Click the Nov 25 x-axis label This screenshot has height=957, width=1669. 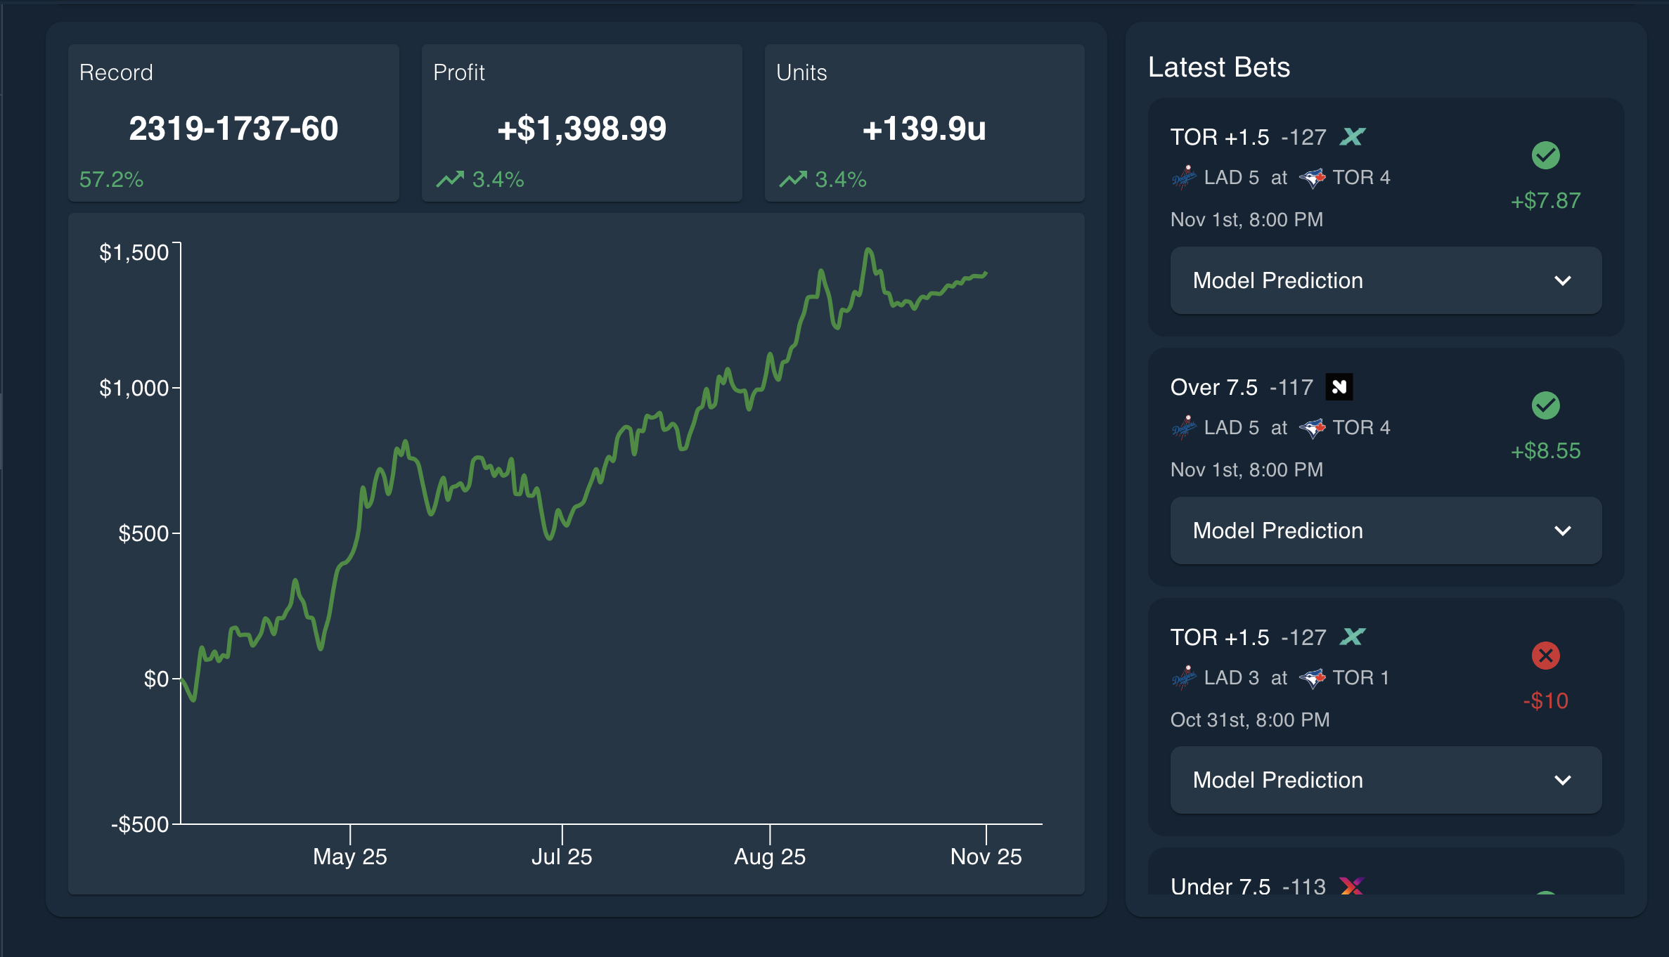point(986,857)
